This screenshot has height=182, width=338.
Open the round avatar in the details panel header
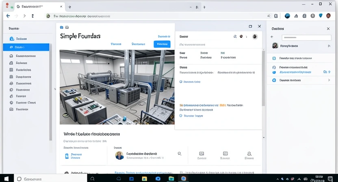(255, 37)
